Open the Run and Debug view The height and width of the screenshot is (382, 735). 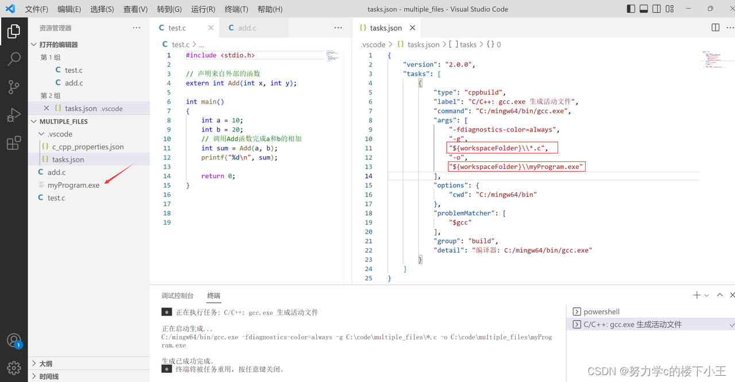[14, 115]
